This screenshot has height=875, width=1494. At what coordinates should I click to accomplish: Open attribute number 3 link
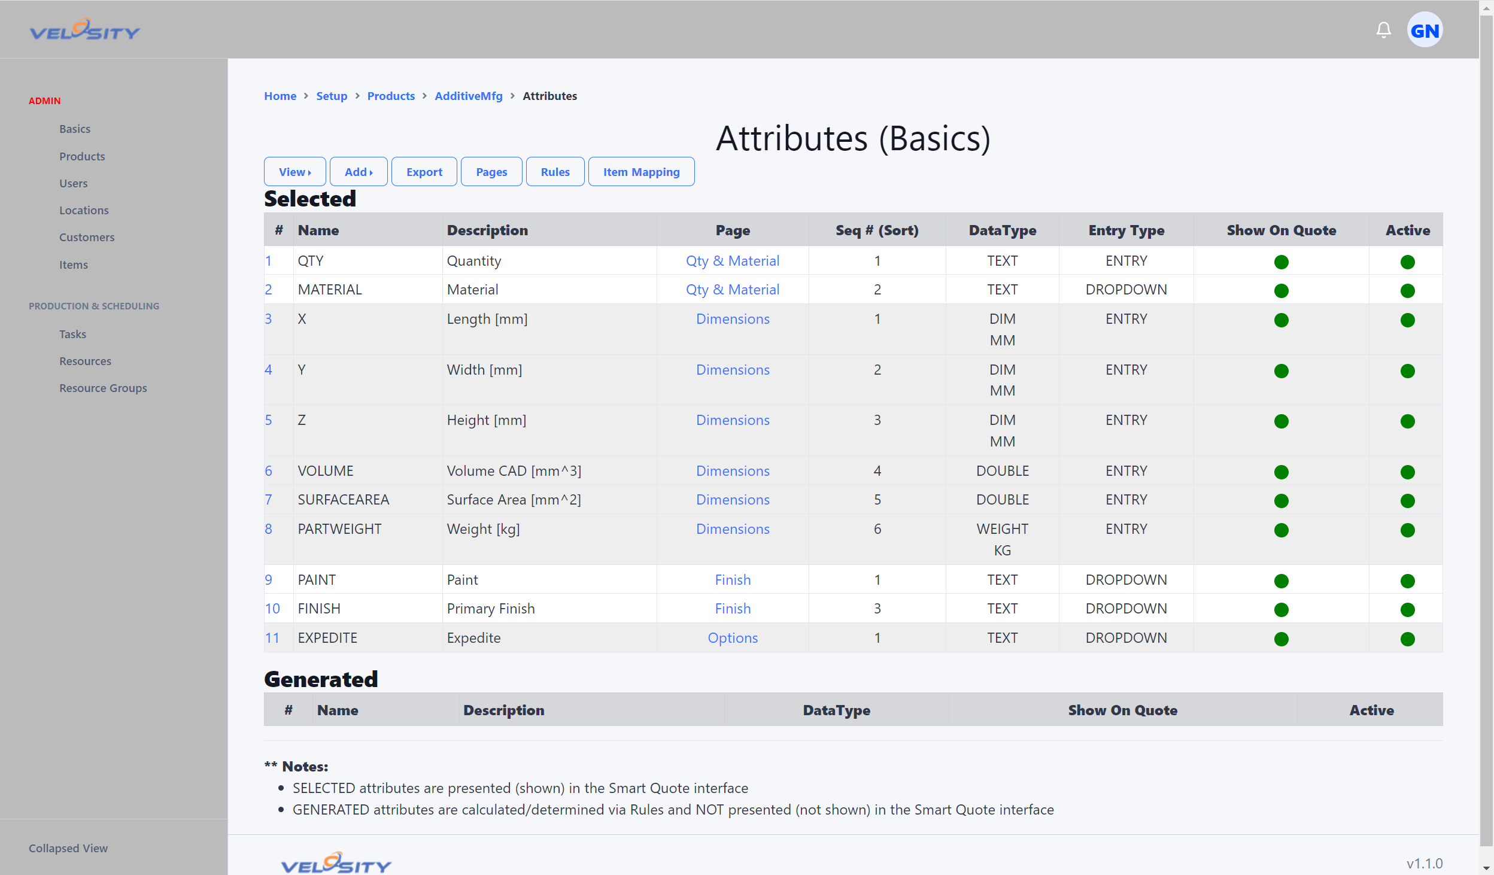click(x=268, y=319)
